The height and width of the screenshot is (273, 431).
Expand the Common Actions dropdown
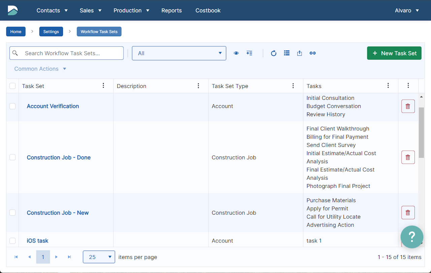pos(40,69)
